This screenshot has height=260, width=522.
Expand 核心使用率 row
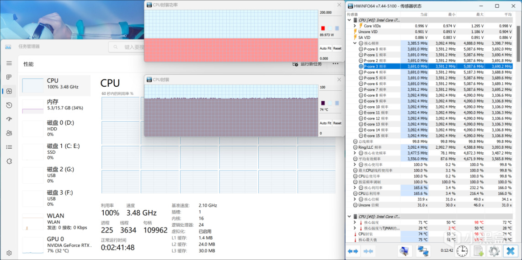pos(355,165)
